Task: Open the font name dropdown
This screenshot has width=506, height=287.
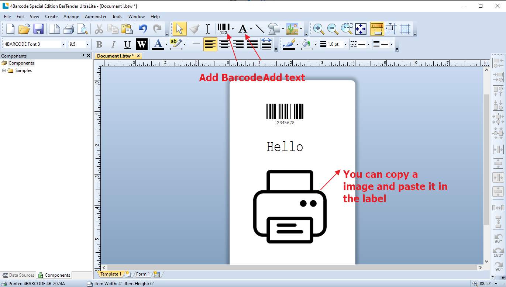Action: coord(63,44)
